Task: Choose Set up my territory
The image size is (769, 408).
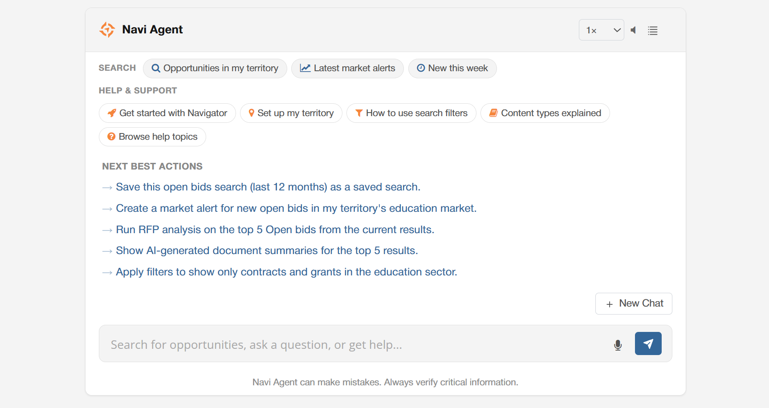Action: click(x=291, y=113)
